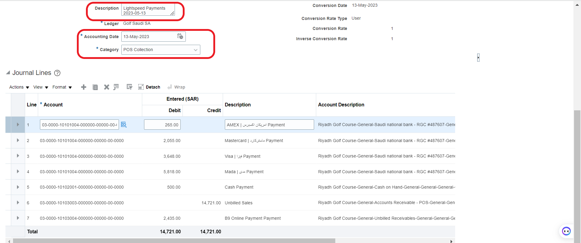Click the Wrap button
The image size is (581, 243).
click(176, 87)
